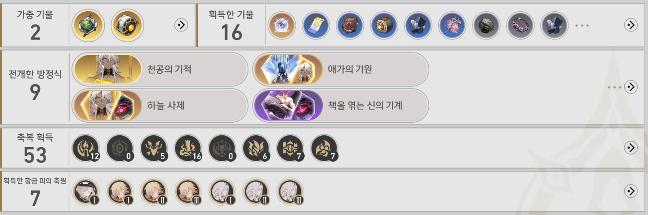Click the green gauge weighted curio icon
The width and height of the screenshot is (648, 215).
coord(88,25)
